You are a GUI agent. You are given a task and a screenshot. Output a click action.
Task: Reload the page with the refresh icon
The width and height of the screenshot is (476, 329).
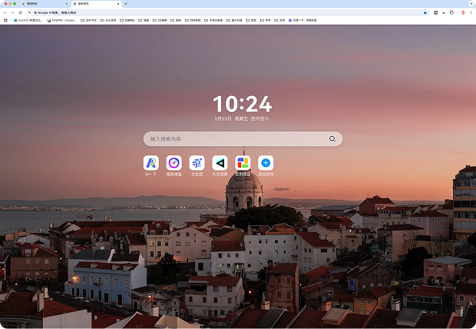pos(21,13)
